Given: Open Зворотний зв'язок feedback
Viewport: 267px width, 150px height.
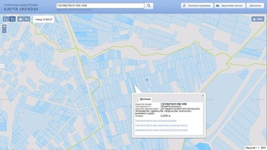Looking at the screenshot, I should (230, 6).
